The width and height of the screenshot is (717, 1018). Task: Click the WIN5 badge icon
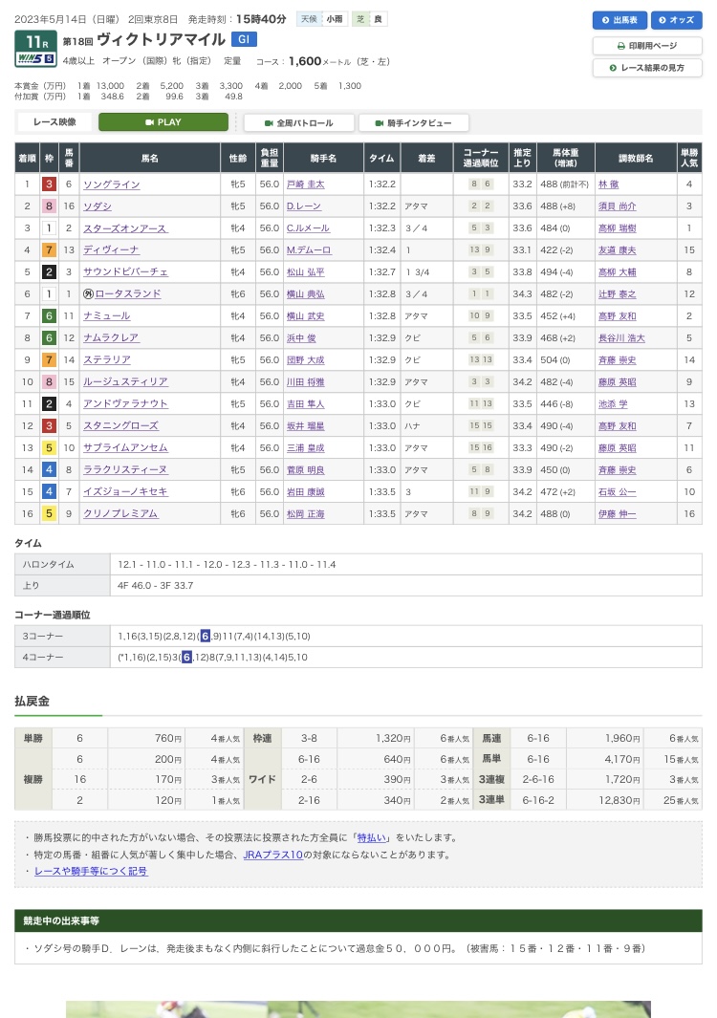point(35,59)
